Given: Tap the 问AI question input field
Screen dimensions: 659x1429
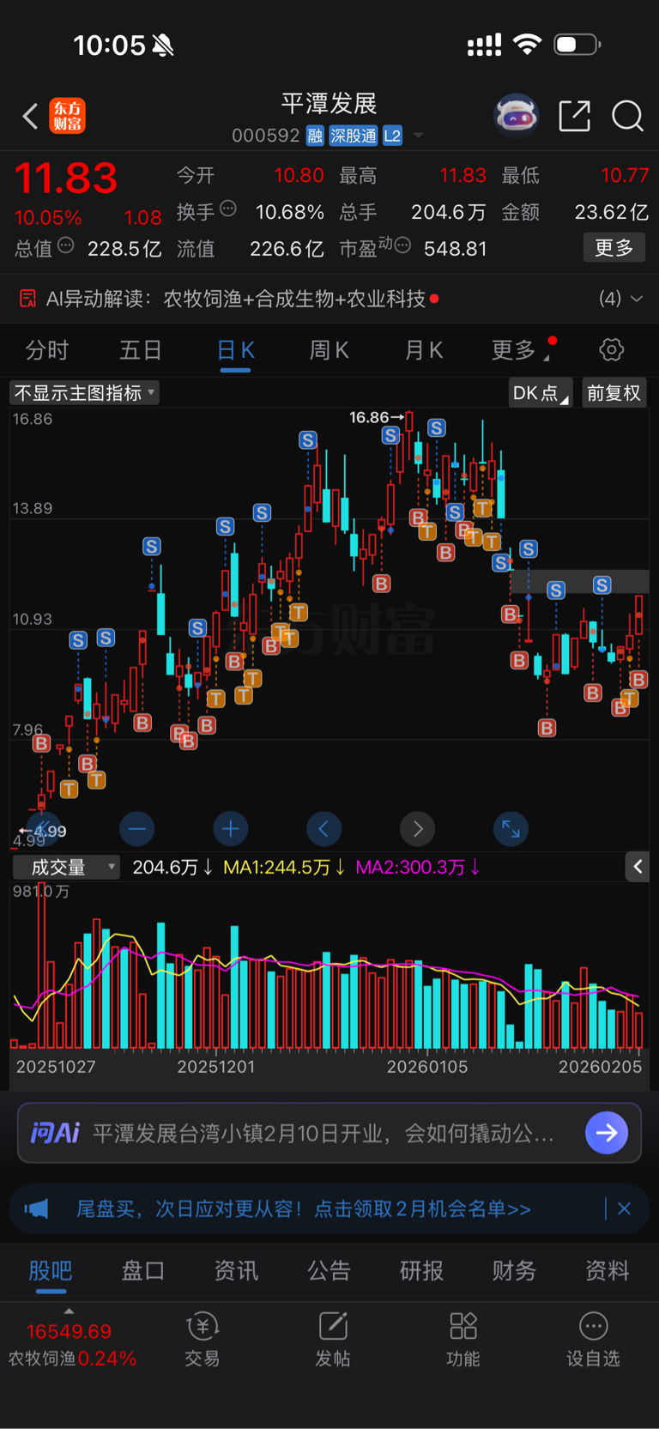Looking at the screenshot, I should [329, 1133].
